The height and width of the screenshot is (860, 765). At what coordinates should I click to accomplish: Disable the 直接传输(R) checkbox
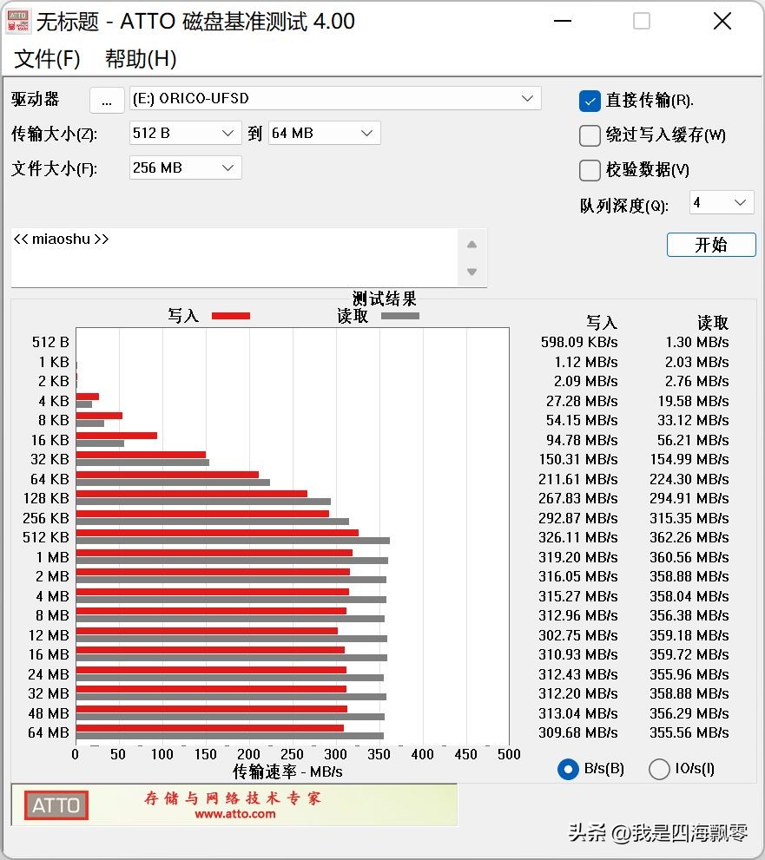click(589, 101)
